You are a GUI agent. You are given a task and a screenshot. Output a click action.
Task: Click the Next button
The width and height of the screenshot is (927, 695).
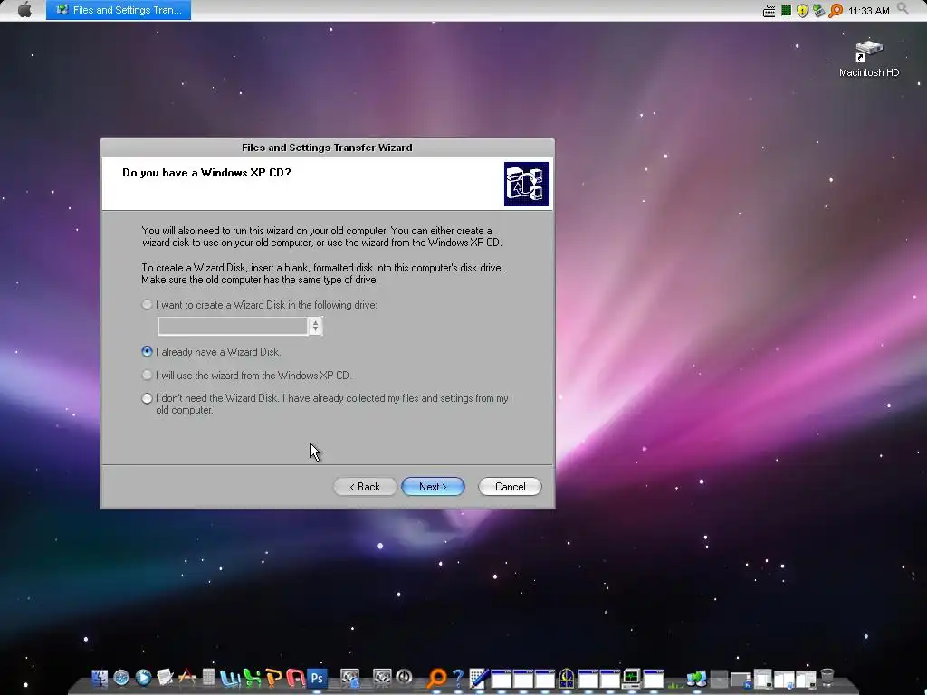tap(433, 486)
